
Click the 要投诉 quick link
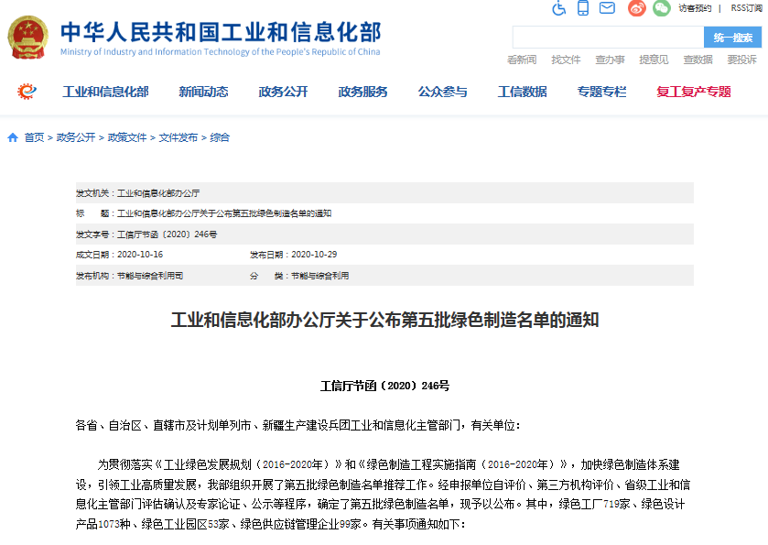point(741,60)
